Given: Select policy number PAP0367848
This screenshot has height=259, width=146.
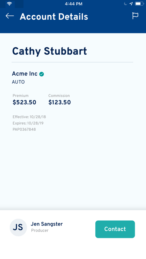Looking at the screenshot, I should point(24,129).
